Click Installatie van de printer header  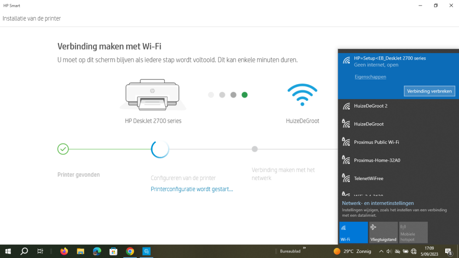coord(32,18)
